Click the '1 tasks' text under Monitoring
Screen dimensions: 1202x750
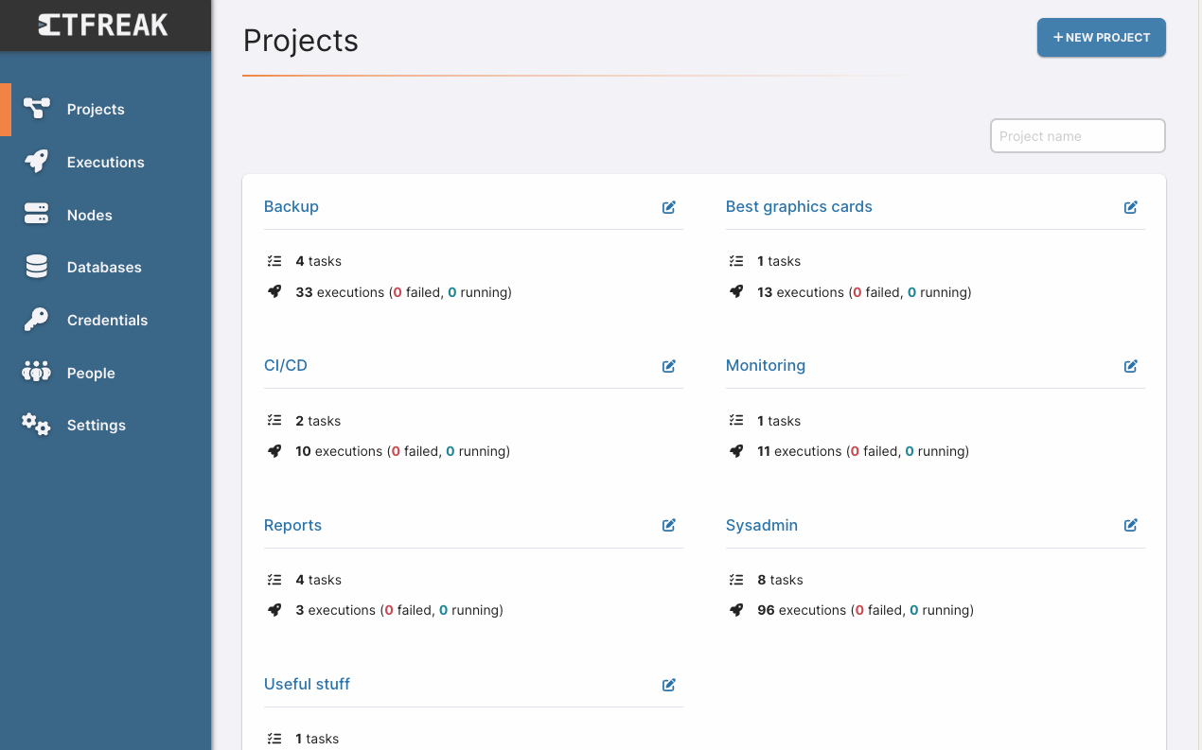click(779, 421)
